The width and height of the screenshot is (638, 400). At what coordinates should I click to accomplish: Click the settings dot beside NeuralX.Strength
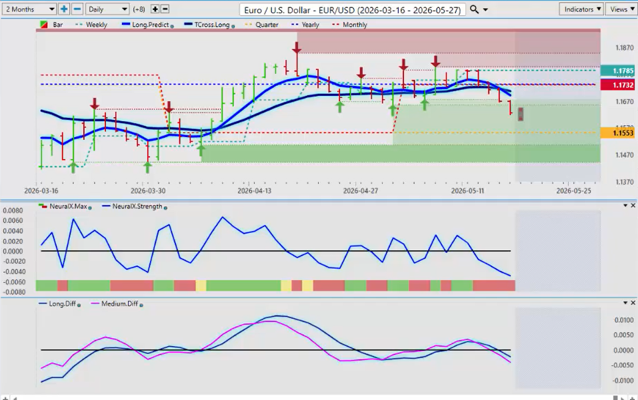coord(165,208)
